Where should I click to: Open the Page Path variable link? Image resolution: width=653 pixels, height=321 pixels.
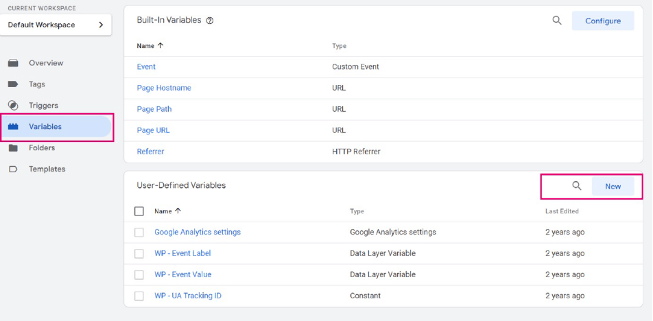[x=154, y=109]
